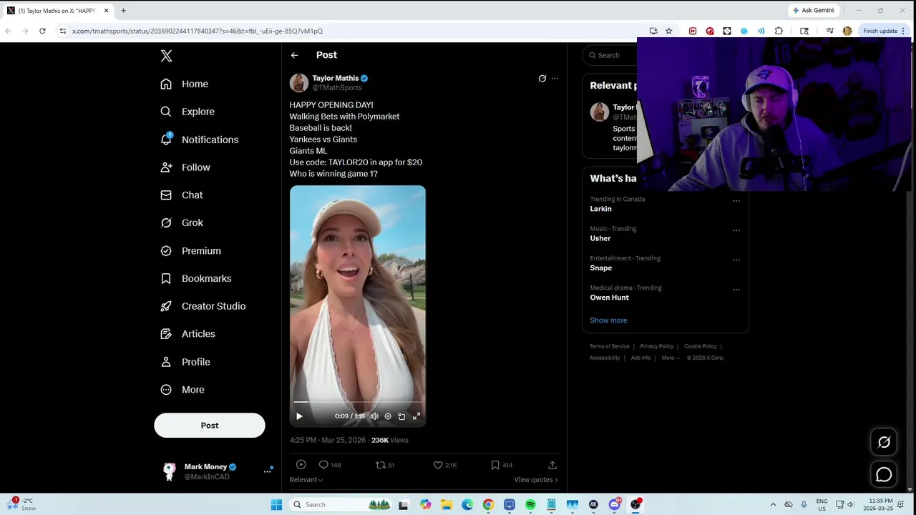Click the X logo in the sidebar
This screenshot has width=916, height=515.
click(166, 56)
